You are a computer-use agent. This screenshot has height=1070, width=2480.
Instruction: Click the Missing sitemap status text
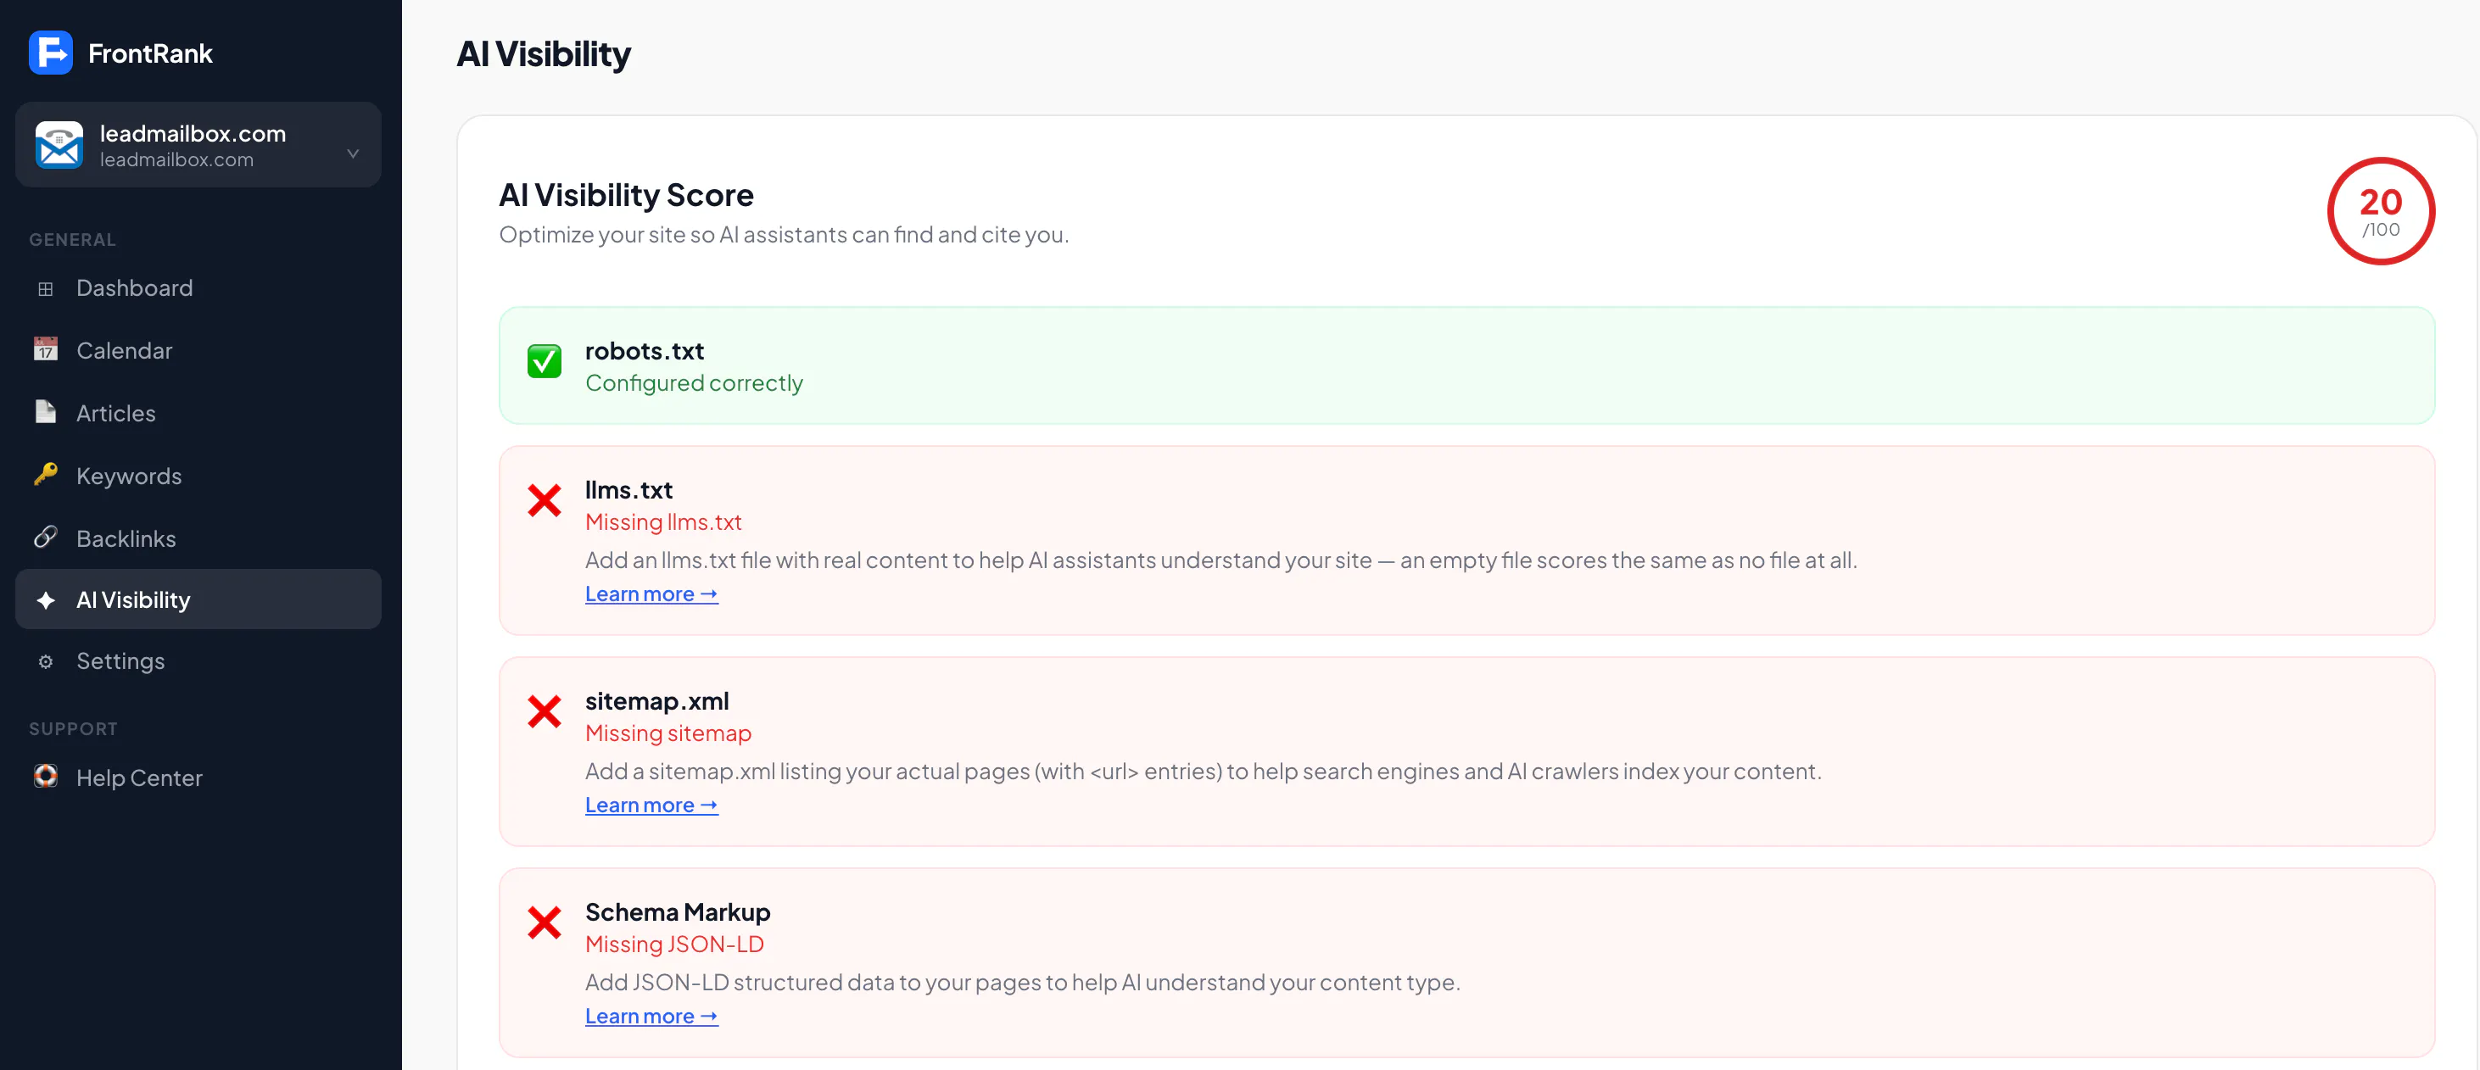click(x=668, y=733)
